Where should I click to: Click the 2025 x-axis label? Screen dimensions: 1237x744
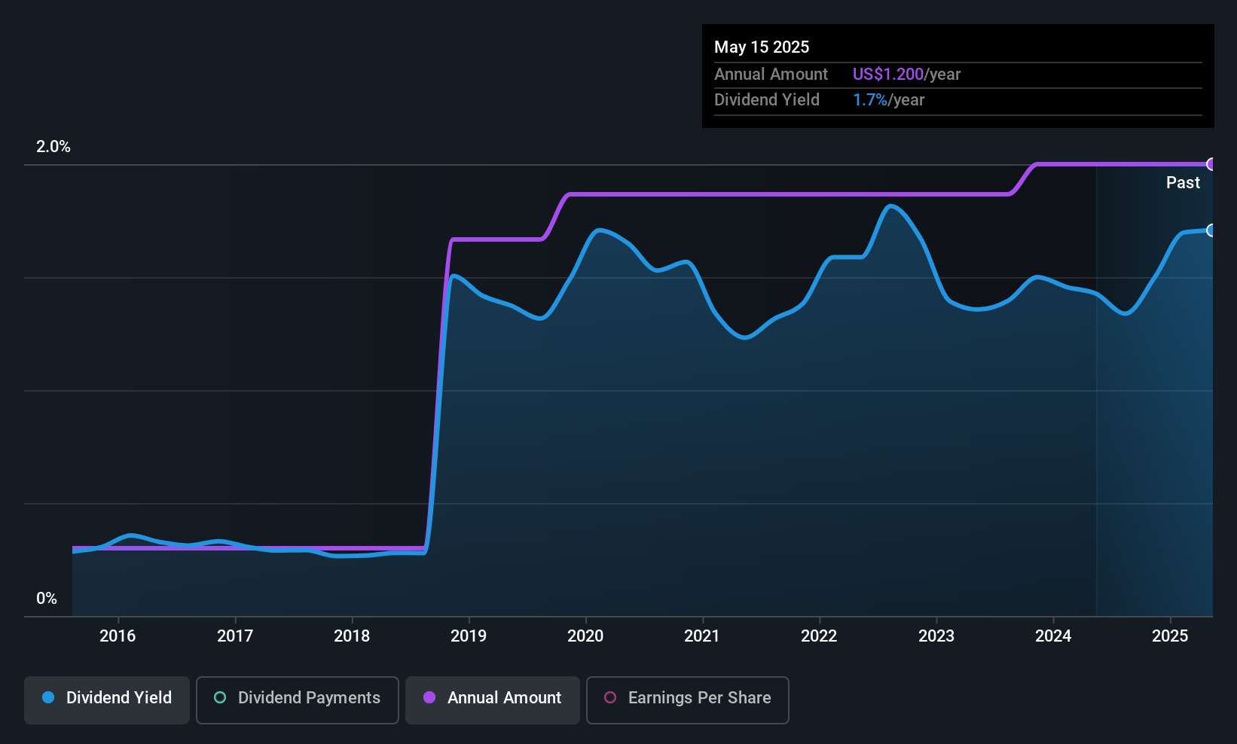pos(1170,636)
